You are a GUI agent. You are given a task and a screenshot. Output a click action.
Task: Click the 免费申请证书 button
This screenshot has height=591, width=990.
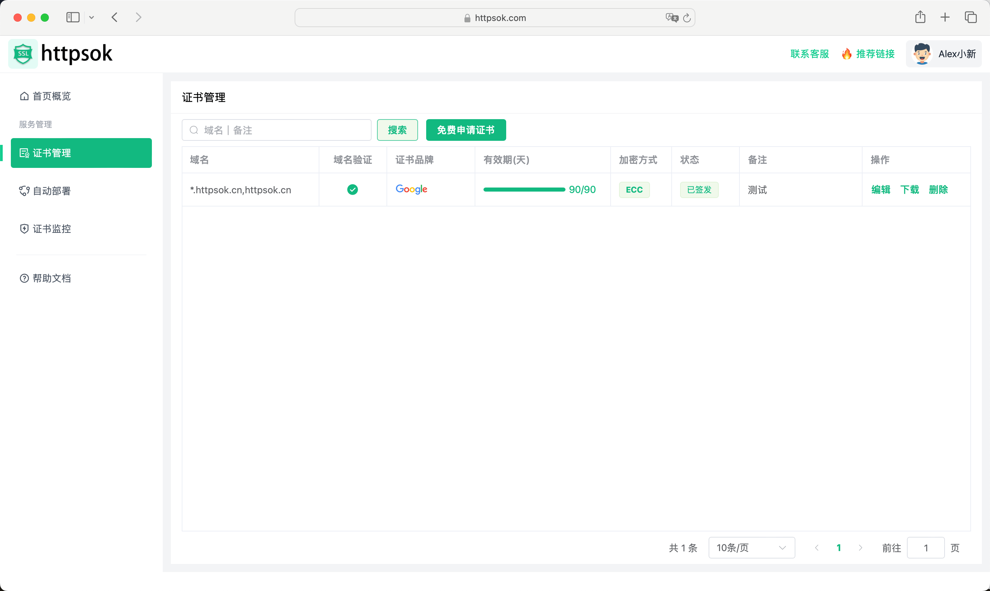466,130
